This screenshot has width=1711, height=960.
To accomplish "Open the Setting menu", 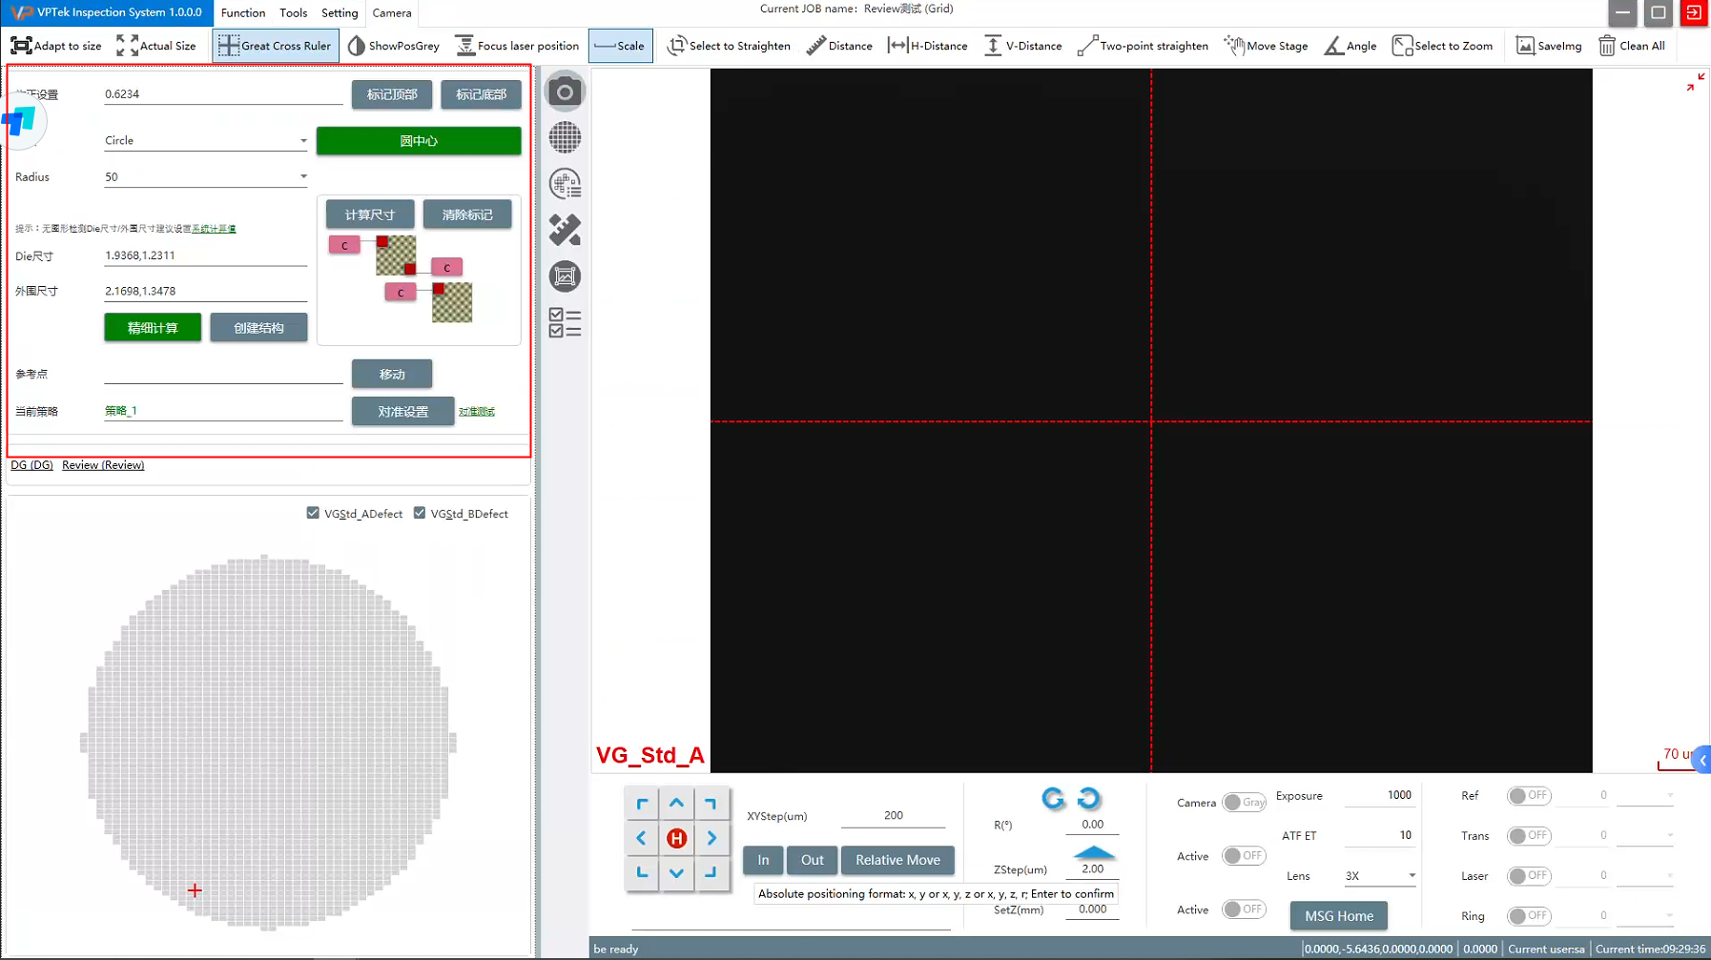I will tap(340, 13).
